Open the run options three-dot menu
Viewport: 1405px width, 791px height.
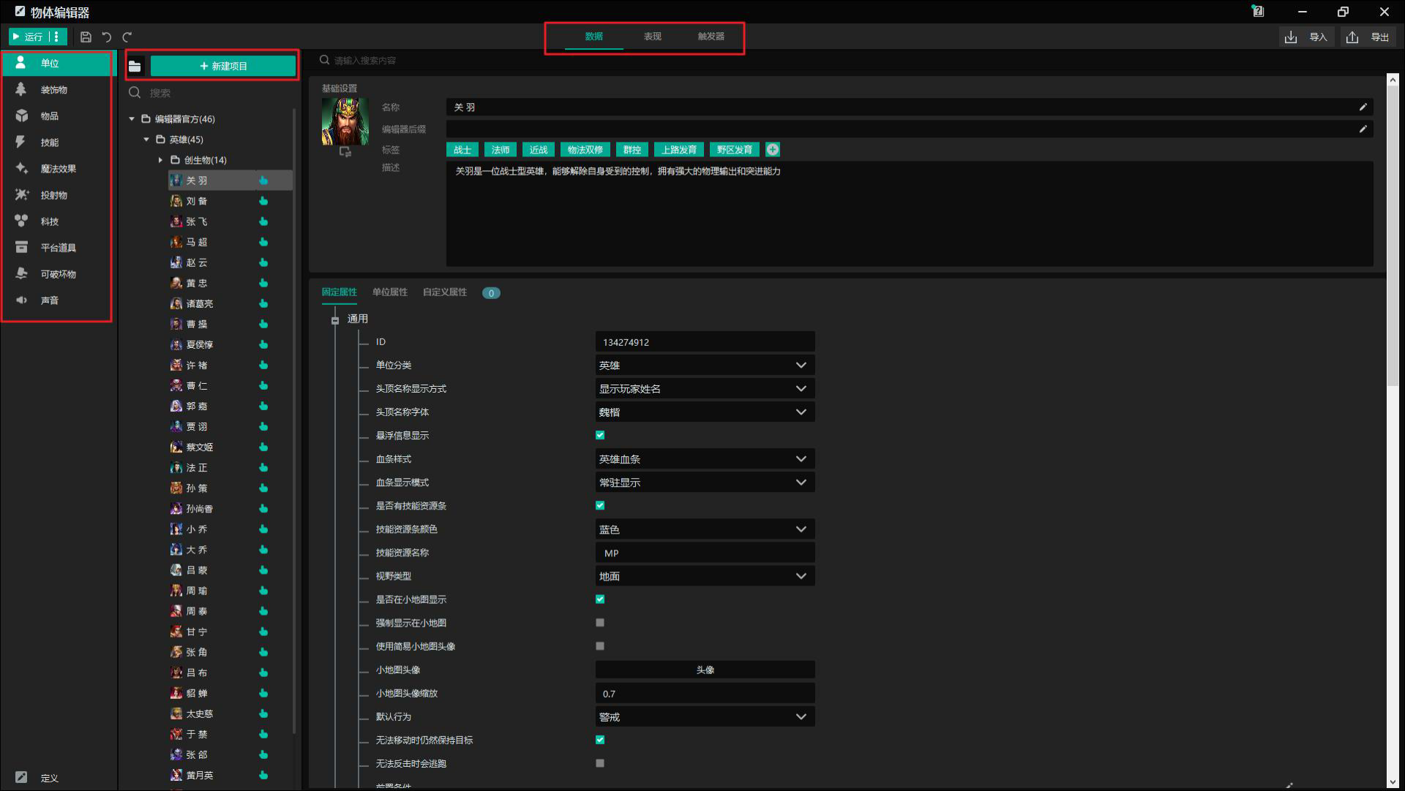point(57,37)
